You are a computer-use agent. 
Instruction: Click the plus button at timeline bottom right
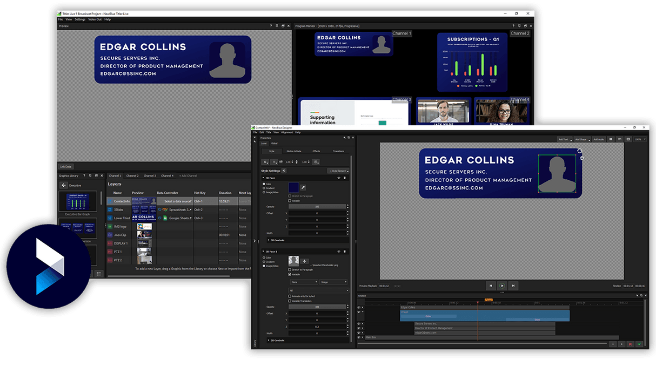[621, 344]
